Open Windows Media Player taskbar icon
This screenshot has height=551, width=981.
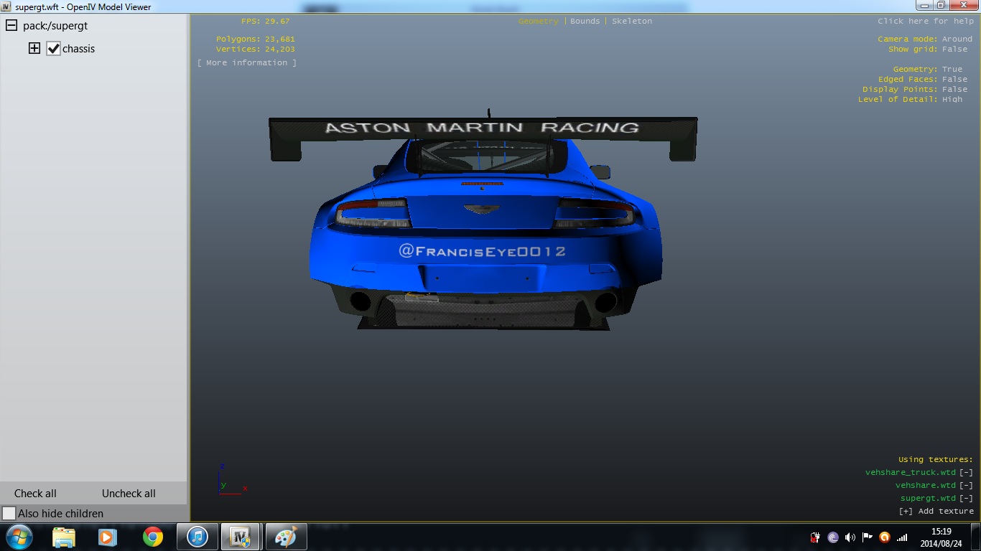(x=107, y=537)
